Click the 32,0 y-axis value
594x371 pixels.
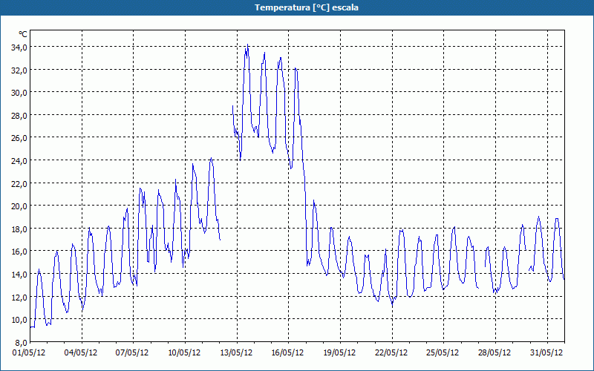[x=19, y=70]
